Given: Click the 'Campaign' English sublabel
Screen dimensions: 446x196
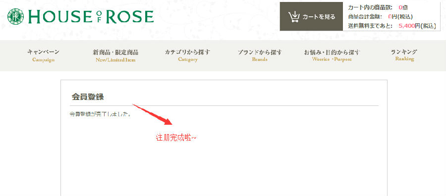Looking at the screenshot, I should tap(43, 60).
